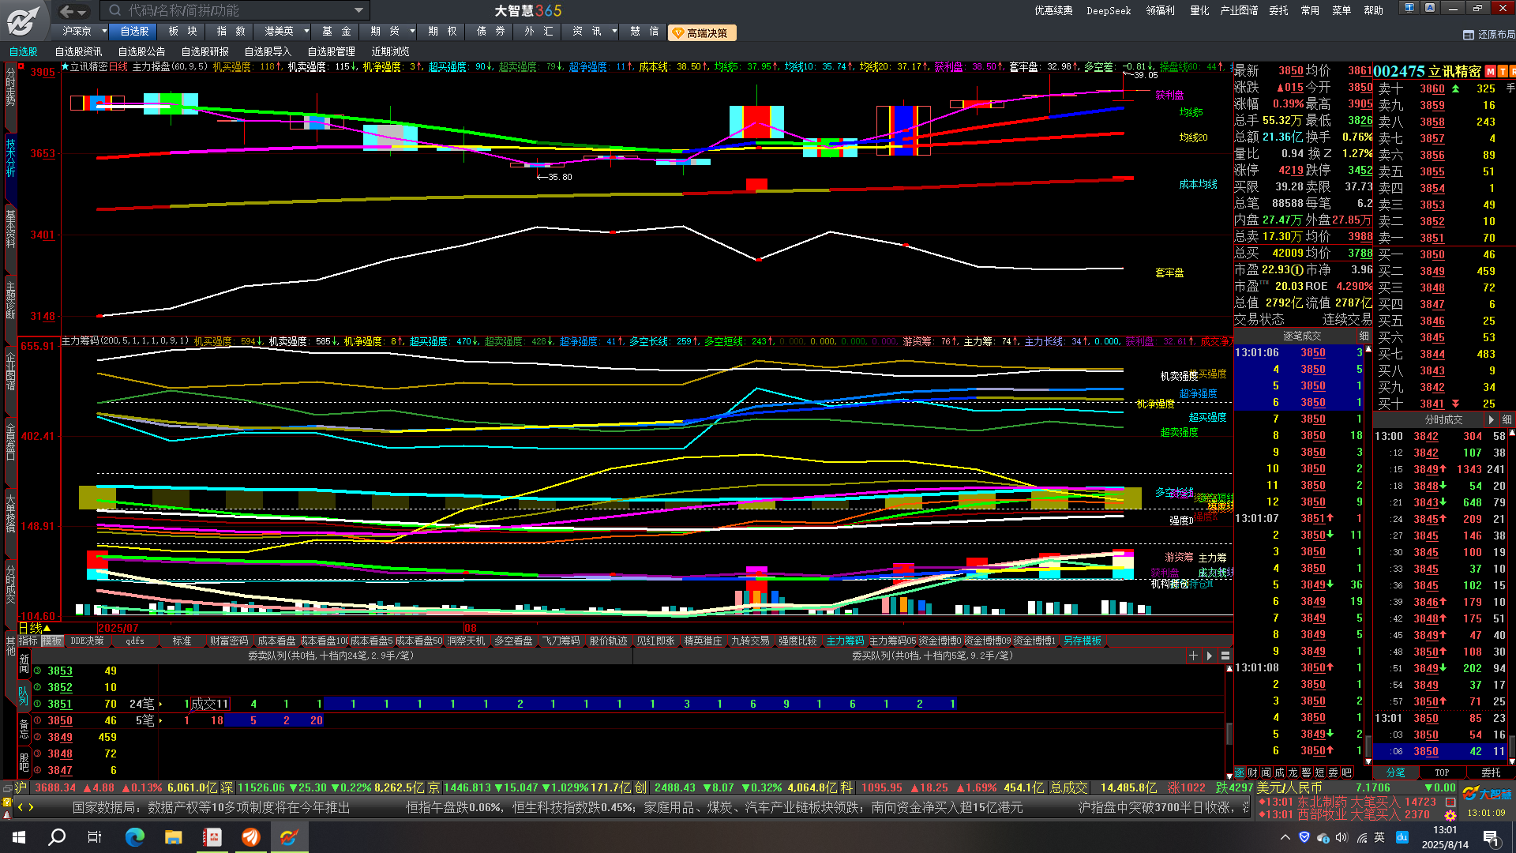Select the 逐 tab under tick list
1516x853 pixels.
(1240, 772)
